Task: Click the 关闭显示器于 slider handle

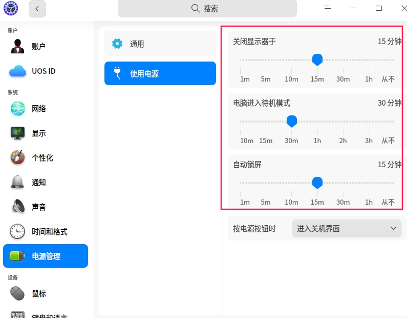Action: pos(317,60)
